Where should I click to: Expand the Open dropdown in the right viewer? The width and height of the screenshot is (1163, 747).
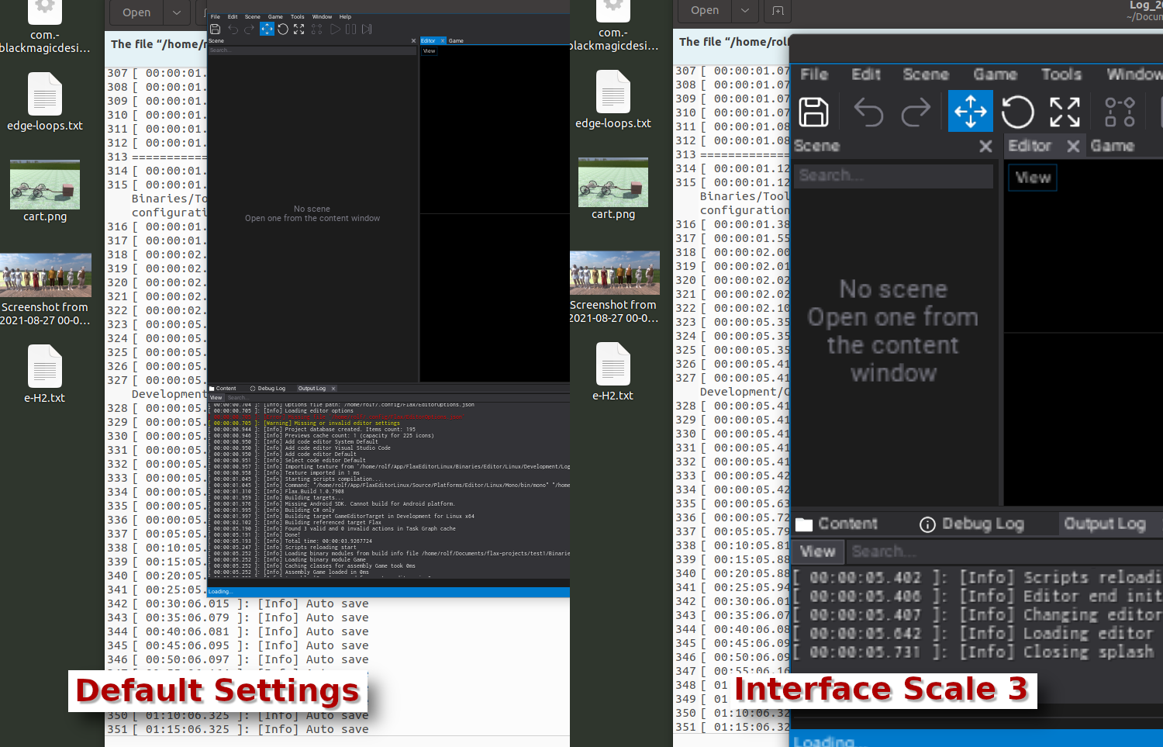click(x=745, y=11)
